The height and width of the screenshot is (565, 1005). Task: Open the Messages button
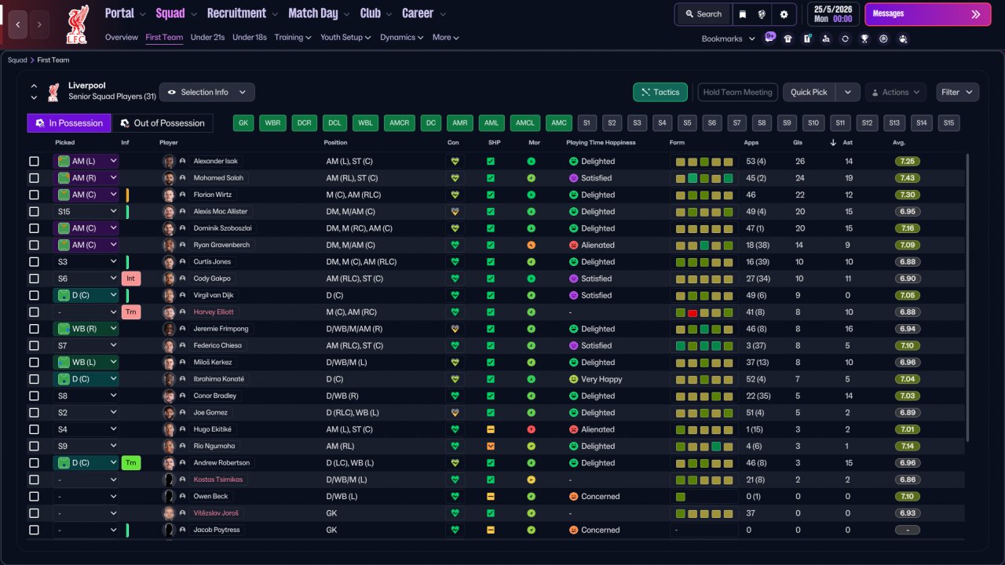coord(927,14)
